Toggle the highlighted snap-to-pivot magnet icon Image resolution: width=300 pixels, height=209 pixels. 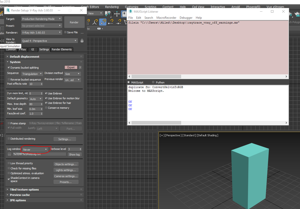pyautogui.click(x=103, y=22)
